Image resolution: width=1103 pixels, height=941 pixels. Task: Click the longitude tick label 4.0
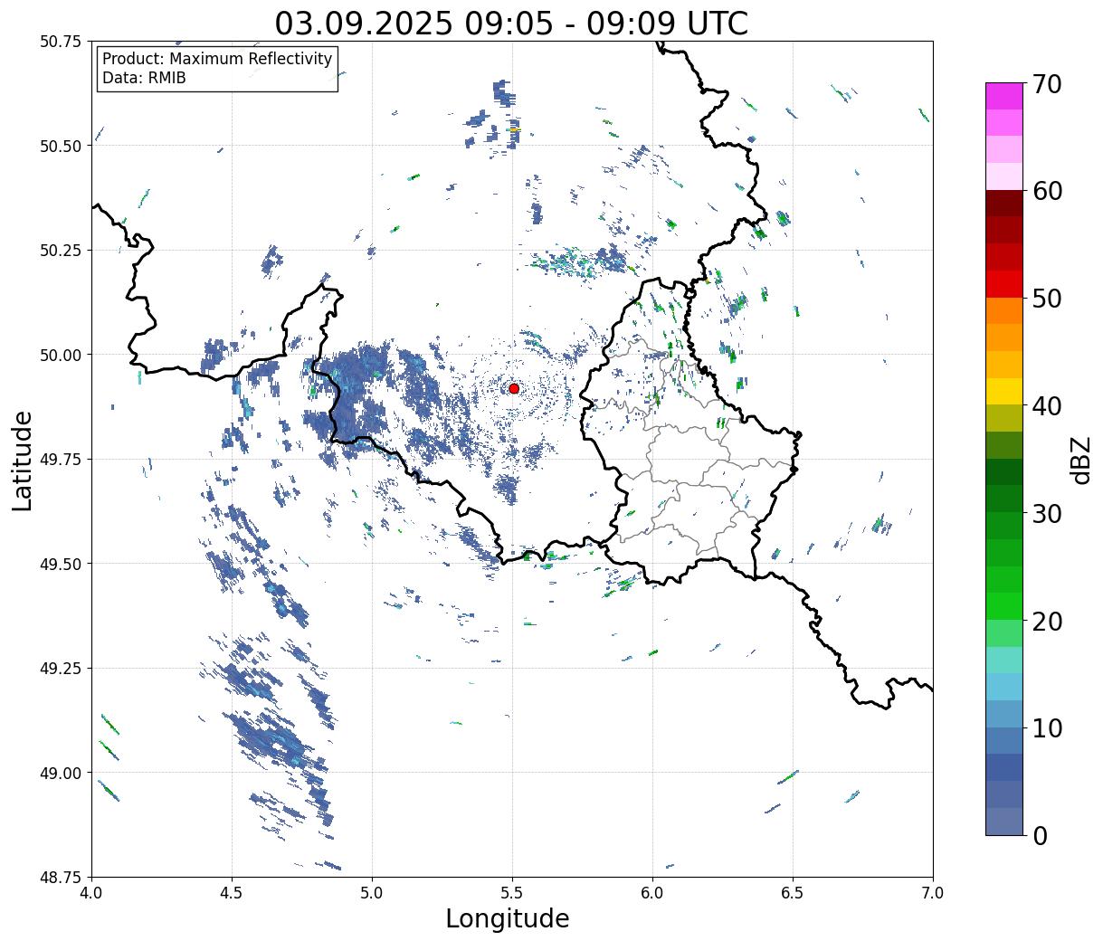point(91,893)
